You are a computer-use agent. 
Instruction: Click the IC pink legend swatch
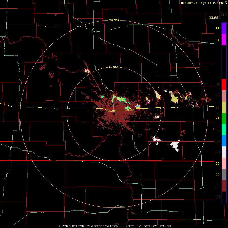pos(224,163)
